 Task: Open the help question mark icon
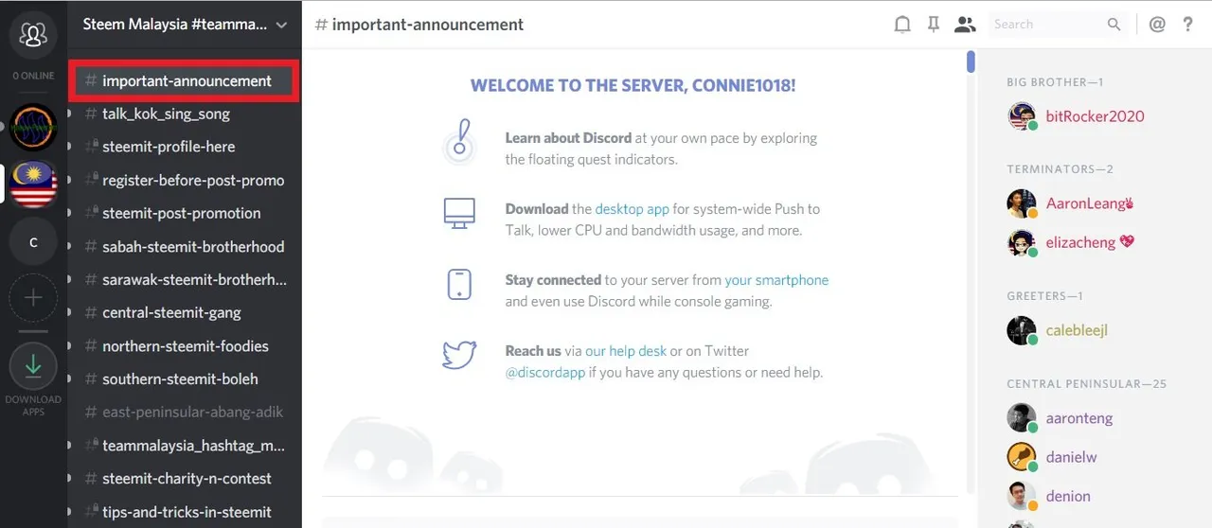(1187, 25)
